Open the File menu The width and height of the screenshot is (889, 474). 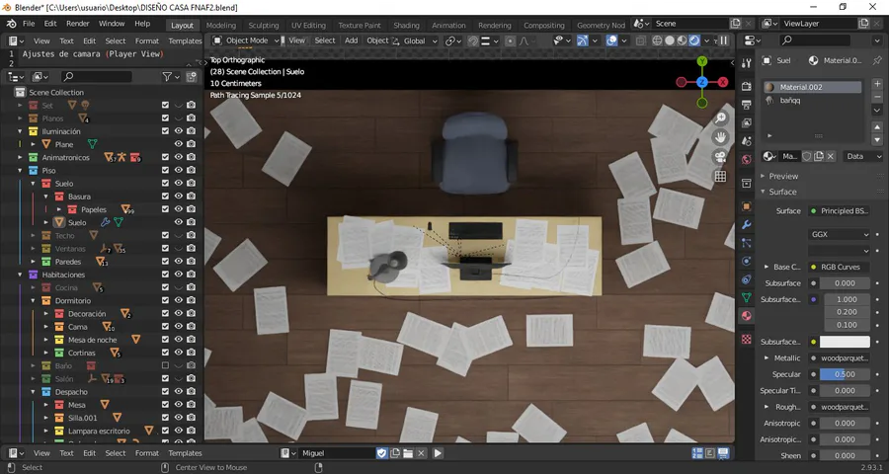pyautogui.click(x=29, y=24)
